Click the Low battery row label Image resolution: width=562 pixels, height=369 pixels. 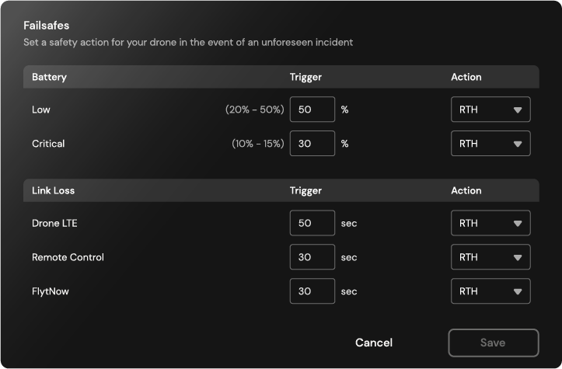click(41, 110)
